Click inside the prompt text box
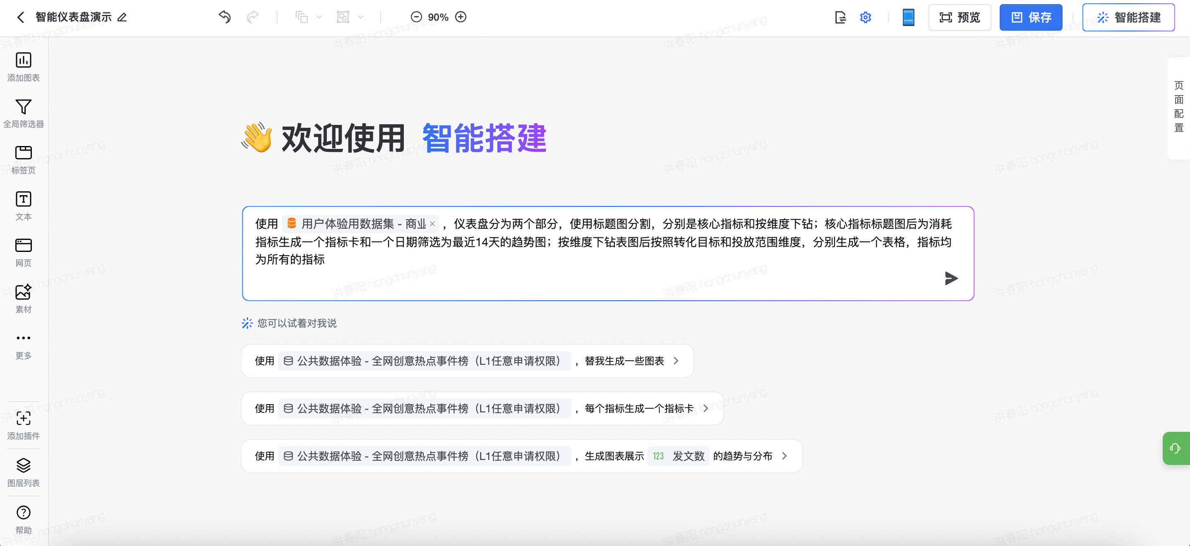This screenshot has width=1190, height=546. point(554,280)
